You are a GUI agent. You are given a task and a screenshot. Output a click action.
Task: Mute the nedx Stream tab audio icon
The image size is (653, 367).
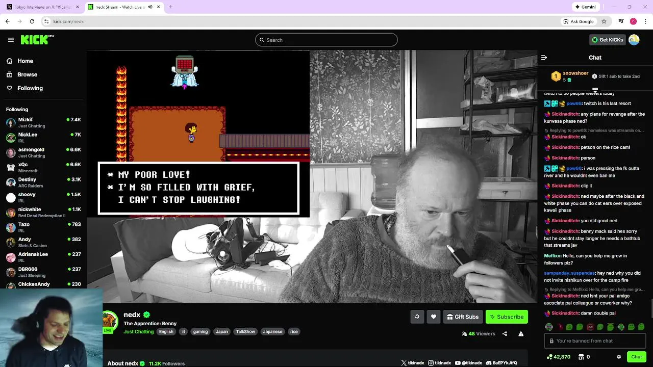(x=150, y=7)
